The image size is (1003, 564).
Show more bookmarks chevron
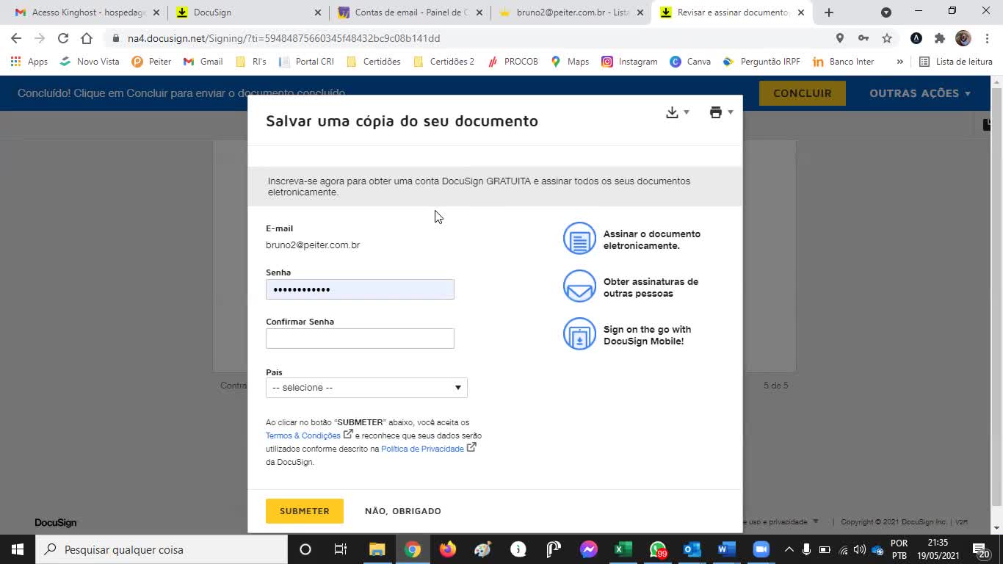[899, 62]
